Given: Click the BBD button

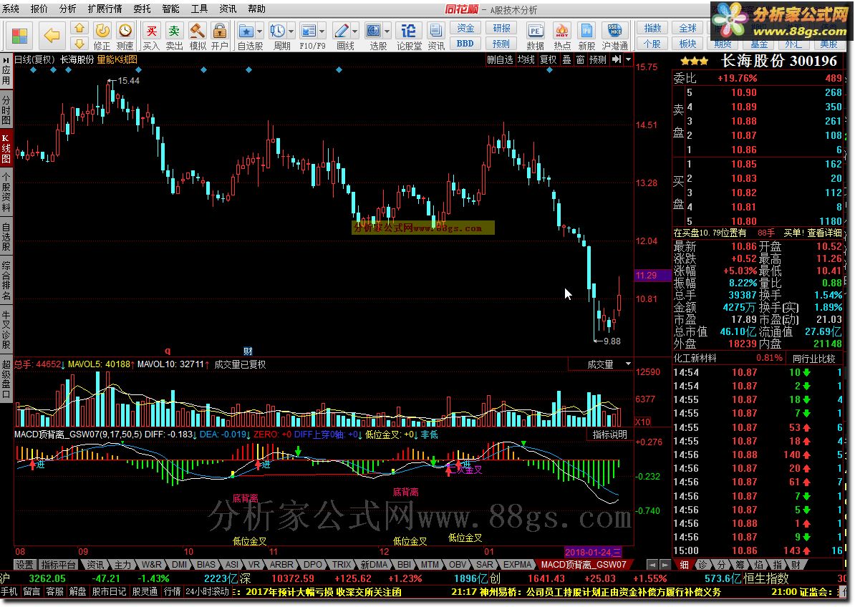Looking at the screenshot, I should (x=465, y=43).
